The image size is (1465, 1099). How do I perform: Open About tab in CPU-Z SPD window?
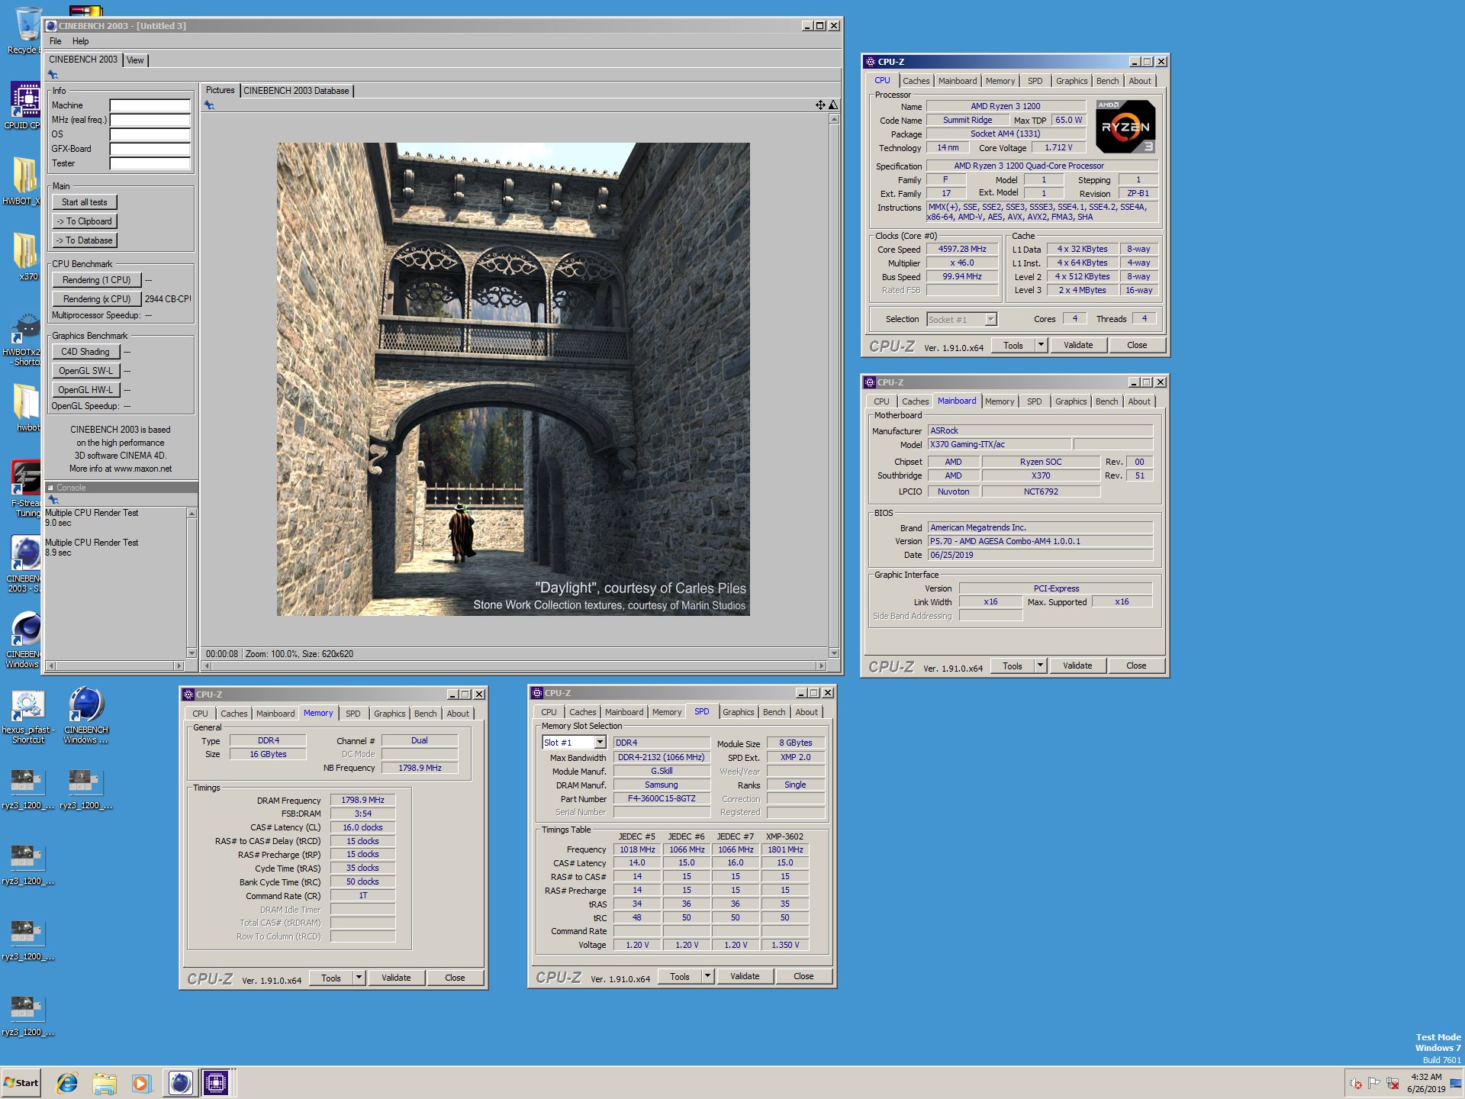(x=806, y=712)
